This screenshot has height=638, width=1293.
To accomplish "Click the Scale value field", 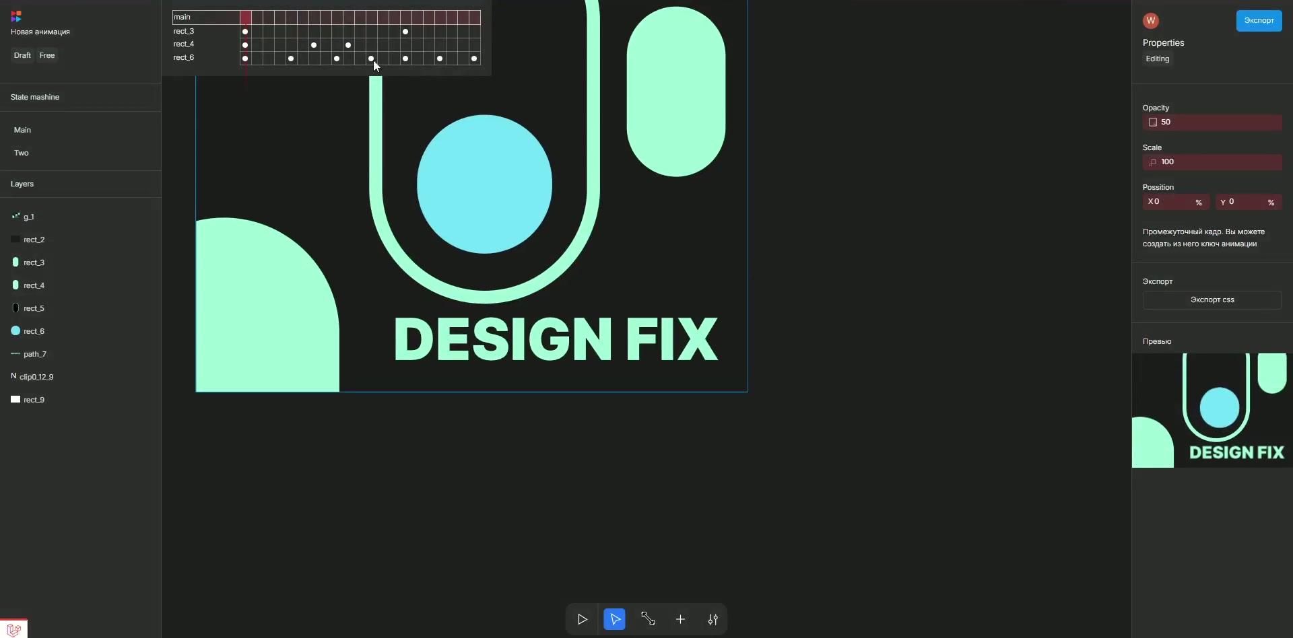I will pyautogui.click(x=1212, y=162).
